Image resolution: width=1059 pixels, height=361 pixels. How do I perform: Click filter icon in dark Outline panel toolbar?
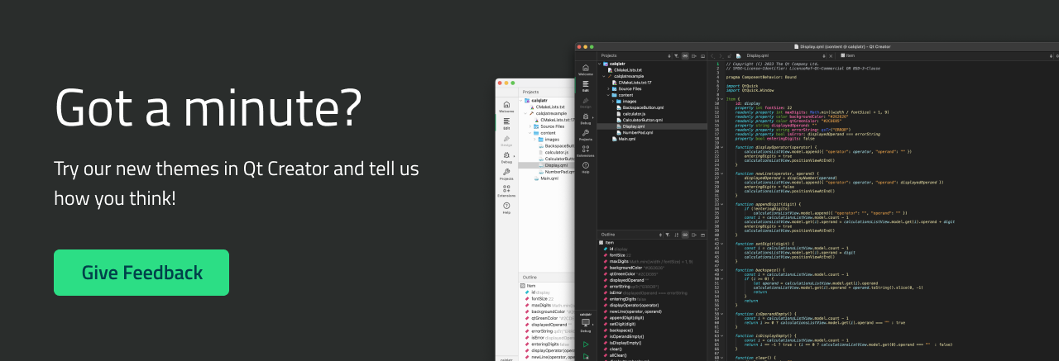click(668, 235)
